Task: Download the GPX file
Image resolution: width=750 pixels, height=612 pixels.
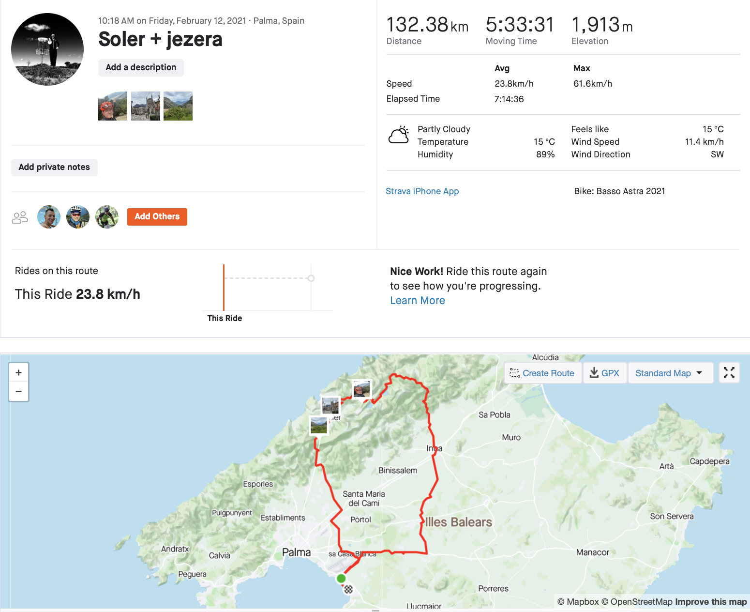Action: click(604, 373)
